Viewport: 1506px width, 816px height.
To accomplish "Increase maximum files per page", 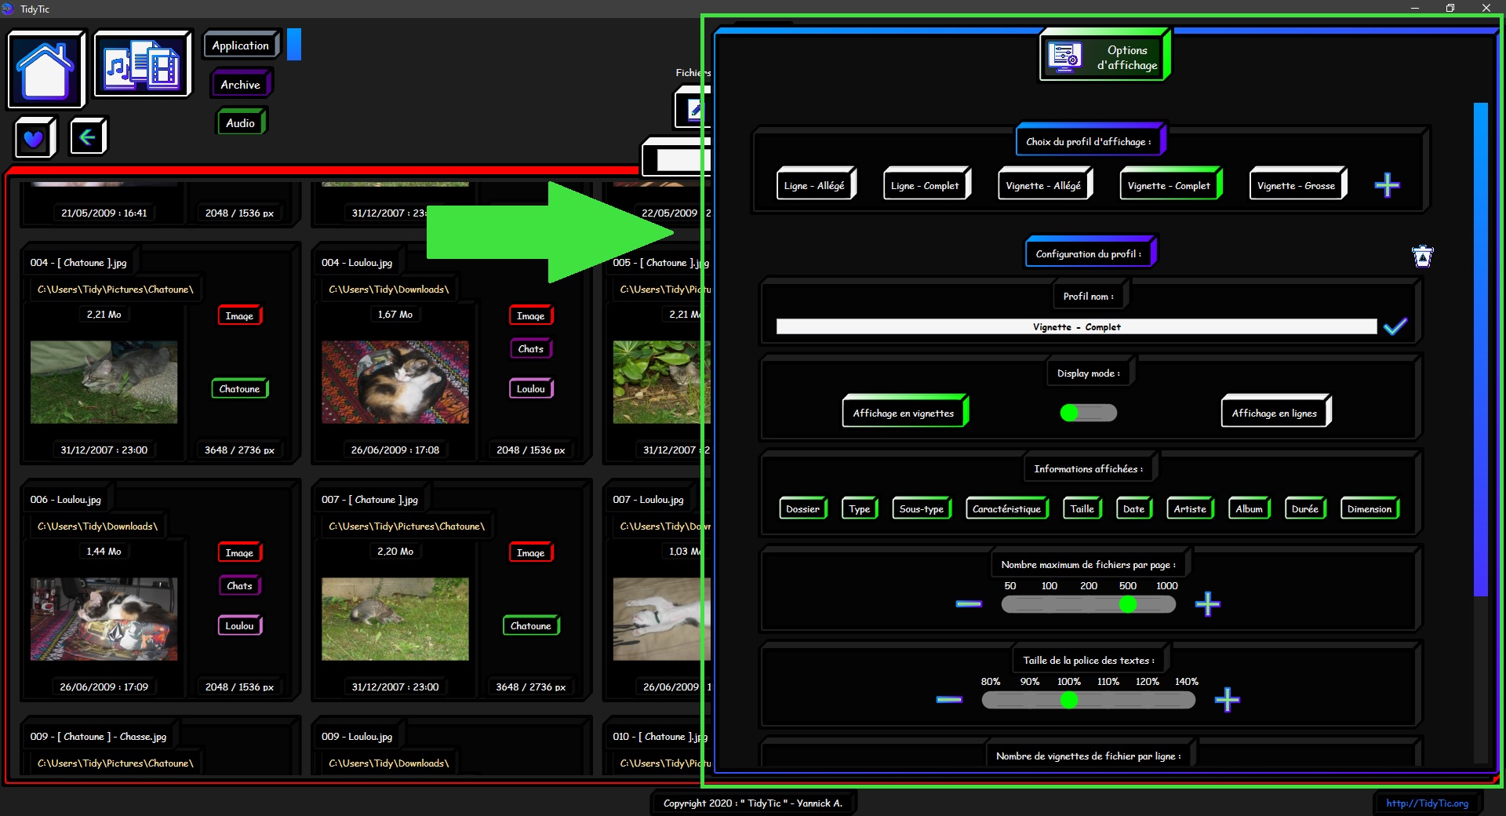I will tap(1207, 603).
